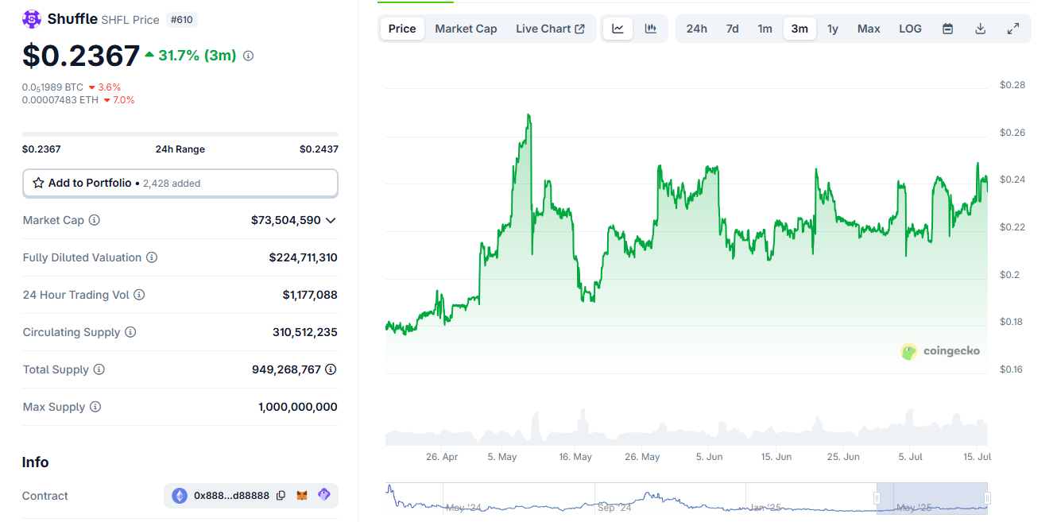
Task: Click the selected range in the navigator
Action: coord(932,498)
